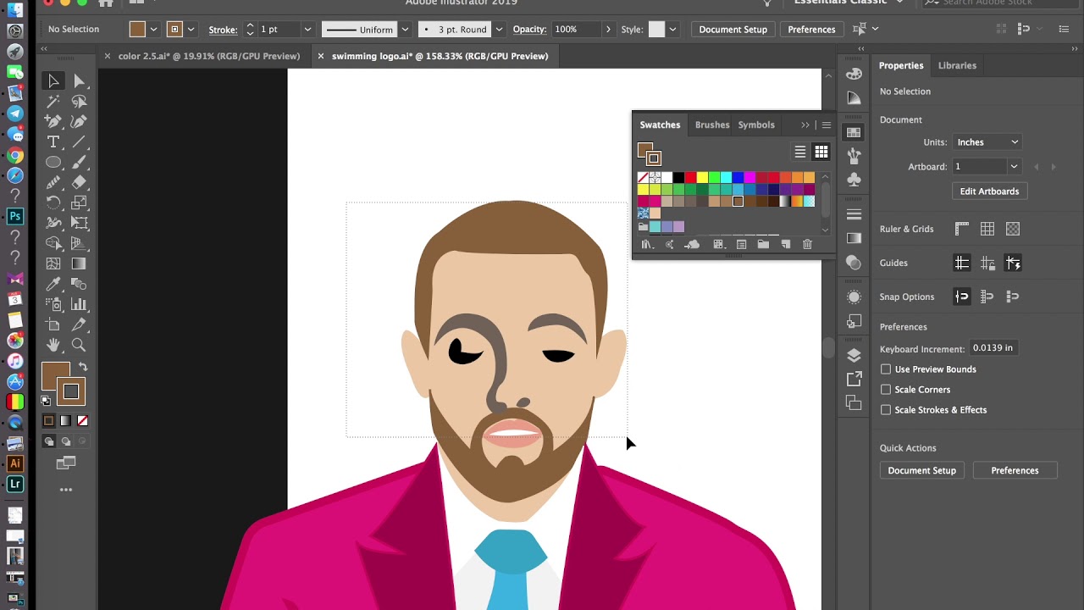This screenshot has width=1084, height=610.
Task: Select the Artboard tool
Action: (x=53, y=324)
